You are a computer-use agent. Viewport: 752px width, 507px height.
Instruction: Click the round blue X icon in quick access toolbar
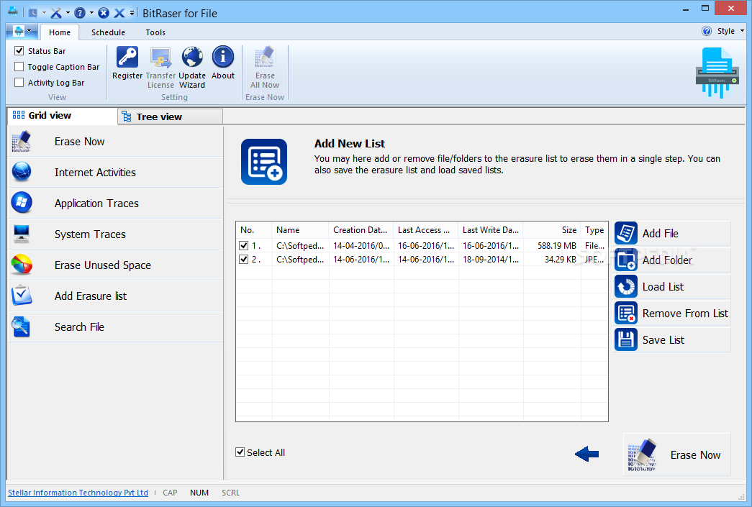(x=104, y=13)
